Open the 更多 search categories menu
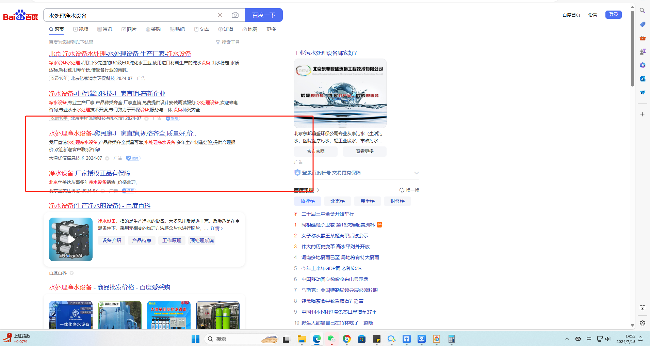 click(271, 29)
